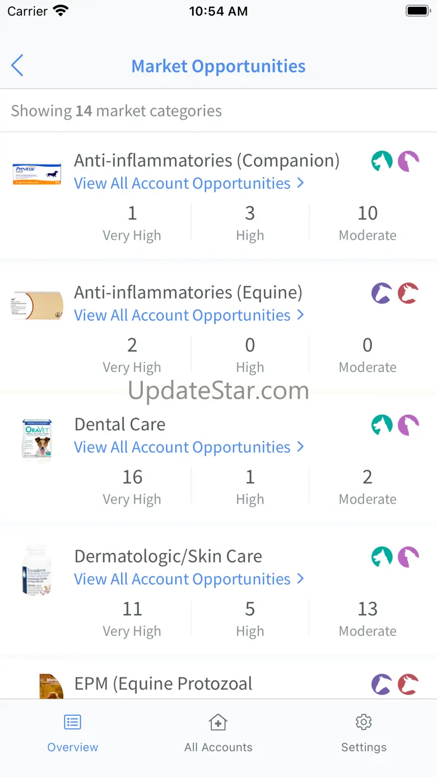Select the OraVet product thumbnail

point(37,441)
